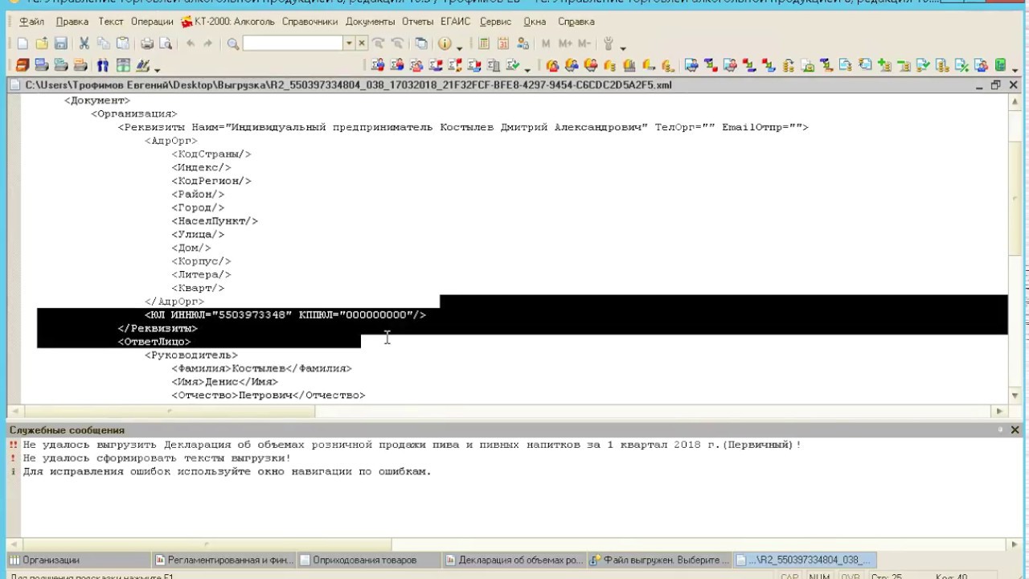Viewport: 1029px width, 579px height.
Task: Open the Calculator icon
Action: [484, 43]
